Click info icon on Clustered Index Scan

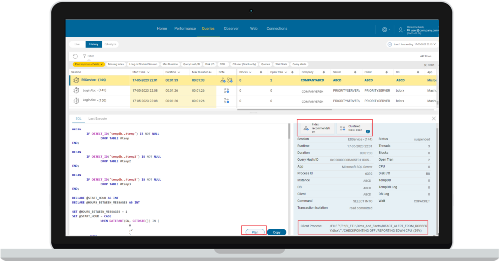(x=368, y=131)
